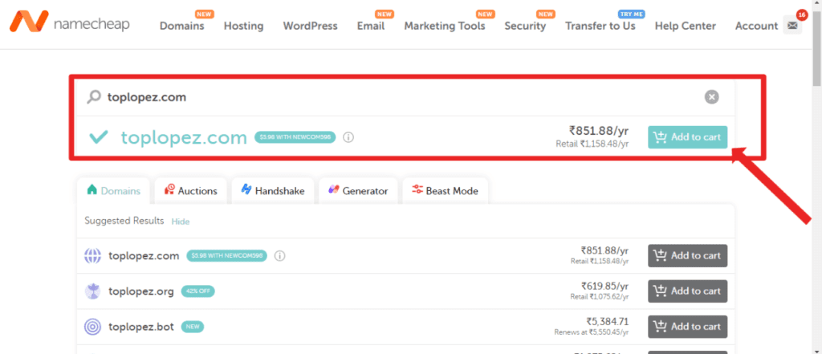Viewport: 822px width, 354px height.
Task: Click toplopez.bot domain name text
Action: [x=141, y=327]
